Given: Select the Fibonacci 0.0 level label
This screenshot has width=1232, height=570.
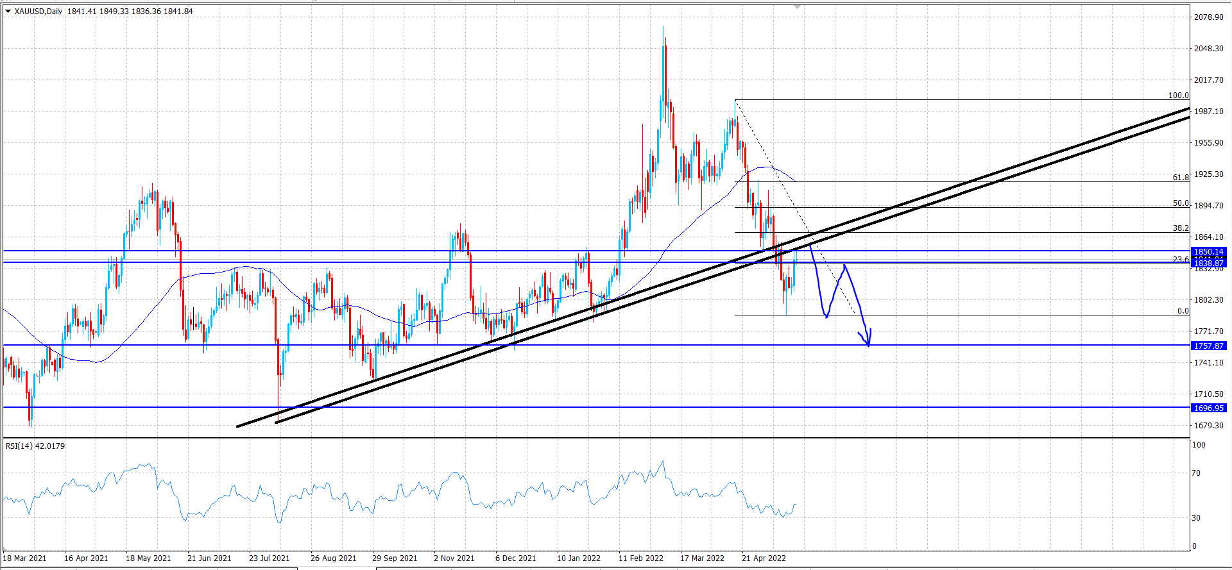Looking at the screenshot, I should click(1183, 311).
